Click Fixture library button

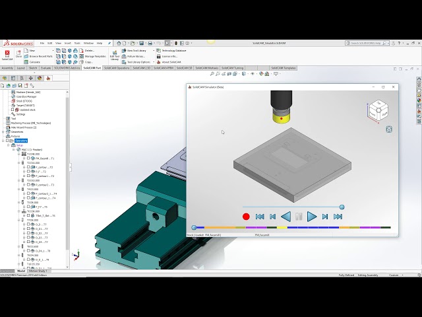(x=133, y=56)
